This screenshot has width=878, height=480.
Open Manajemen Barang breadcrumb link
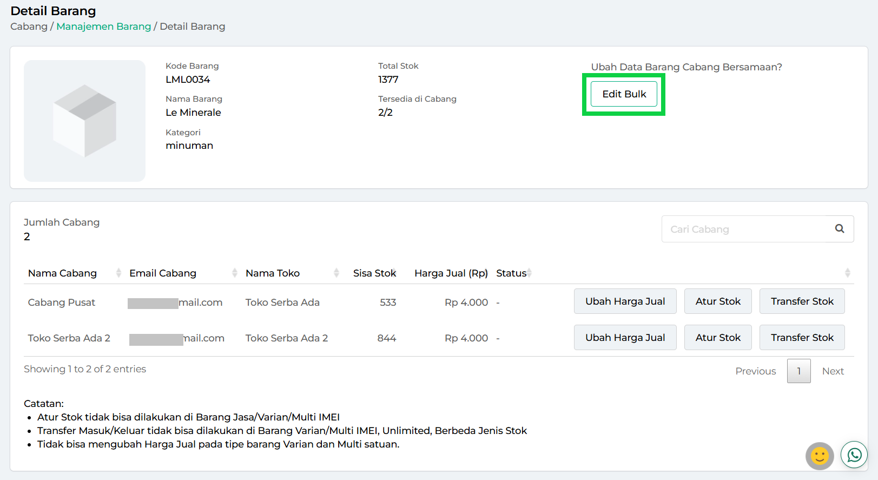(103, 27)
